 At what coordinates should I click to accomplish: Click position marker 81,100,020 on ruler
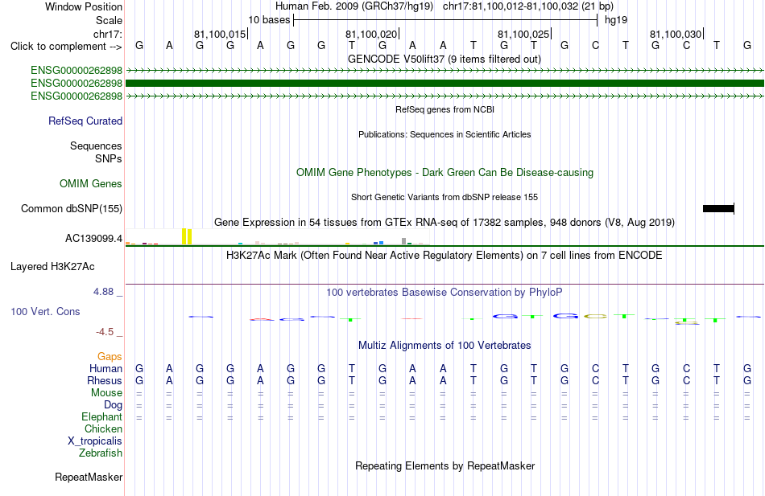[x=372, y=34]
